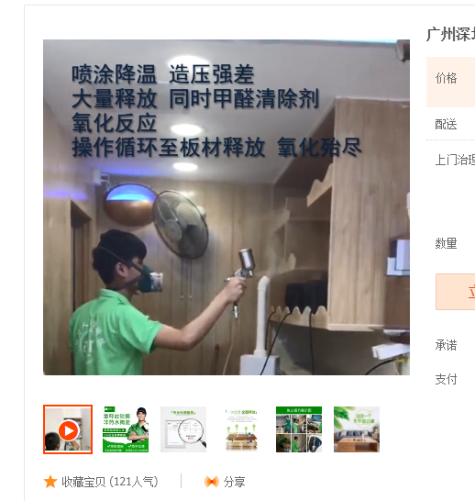This screenshot has width=475, height=501.
Task: Click the blue caption text over the main image
Action: [x=216, y=111]
